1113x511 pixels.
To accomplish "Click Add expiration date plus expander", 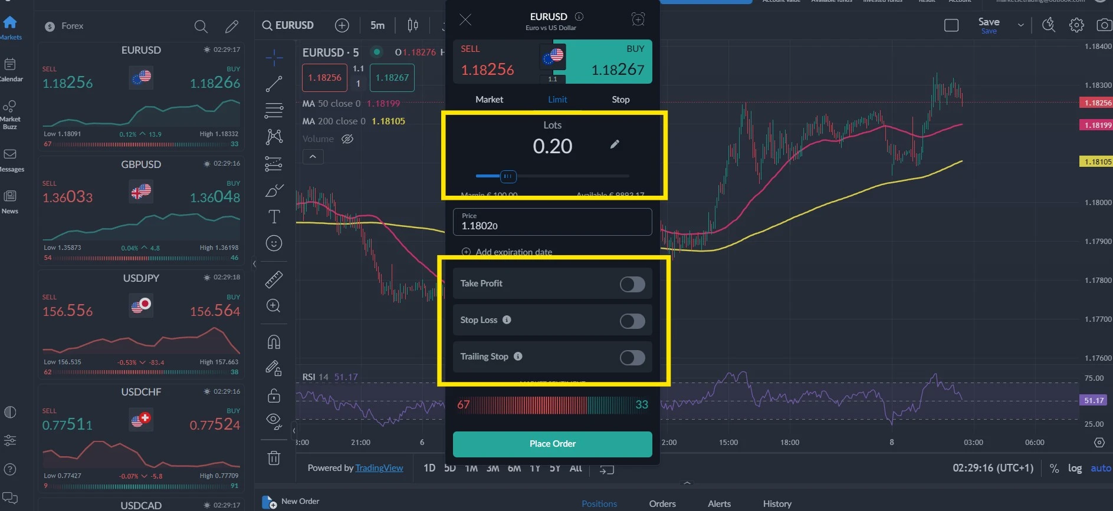I will point(466,252).
